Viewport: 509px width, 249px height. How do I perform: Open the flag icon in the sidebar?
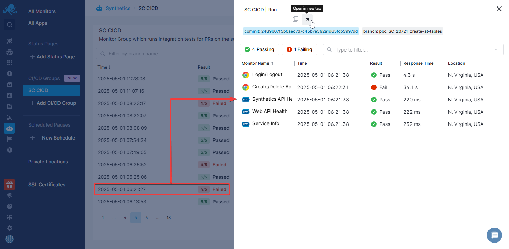coord(10,139)
